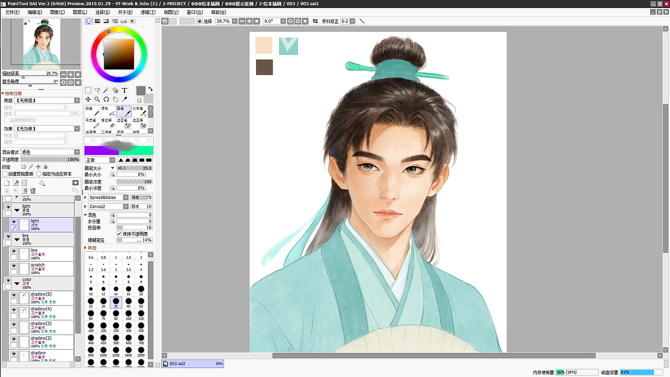670x377 pixels.
Task: Hide the color layer folder
Action: [x=8, y=280]
